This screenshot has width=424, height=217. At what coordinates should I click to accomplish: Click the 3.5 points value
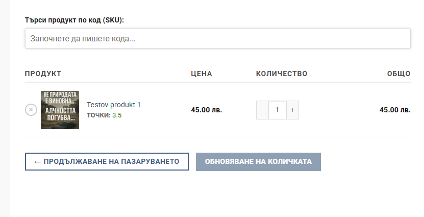click(x=117, y=115)
